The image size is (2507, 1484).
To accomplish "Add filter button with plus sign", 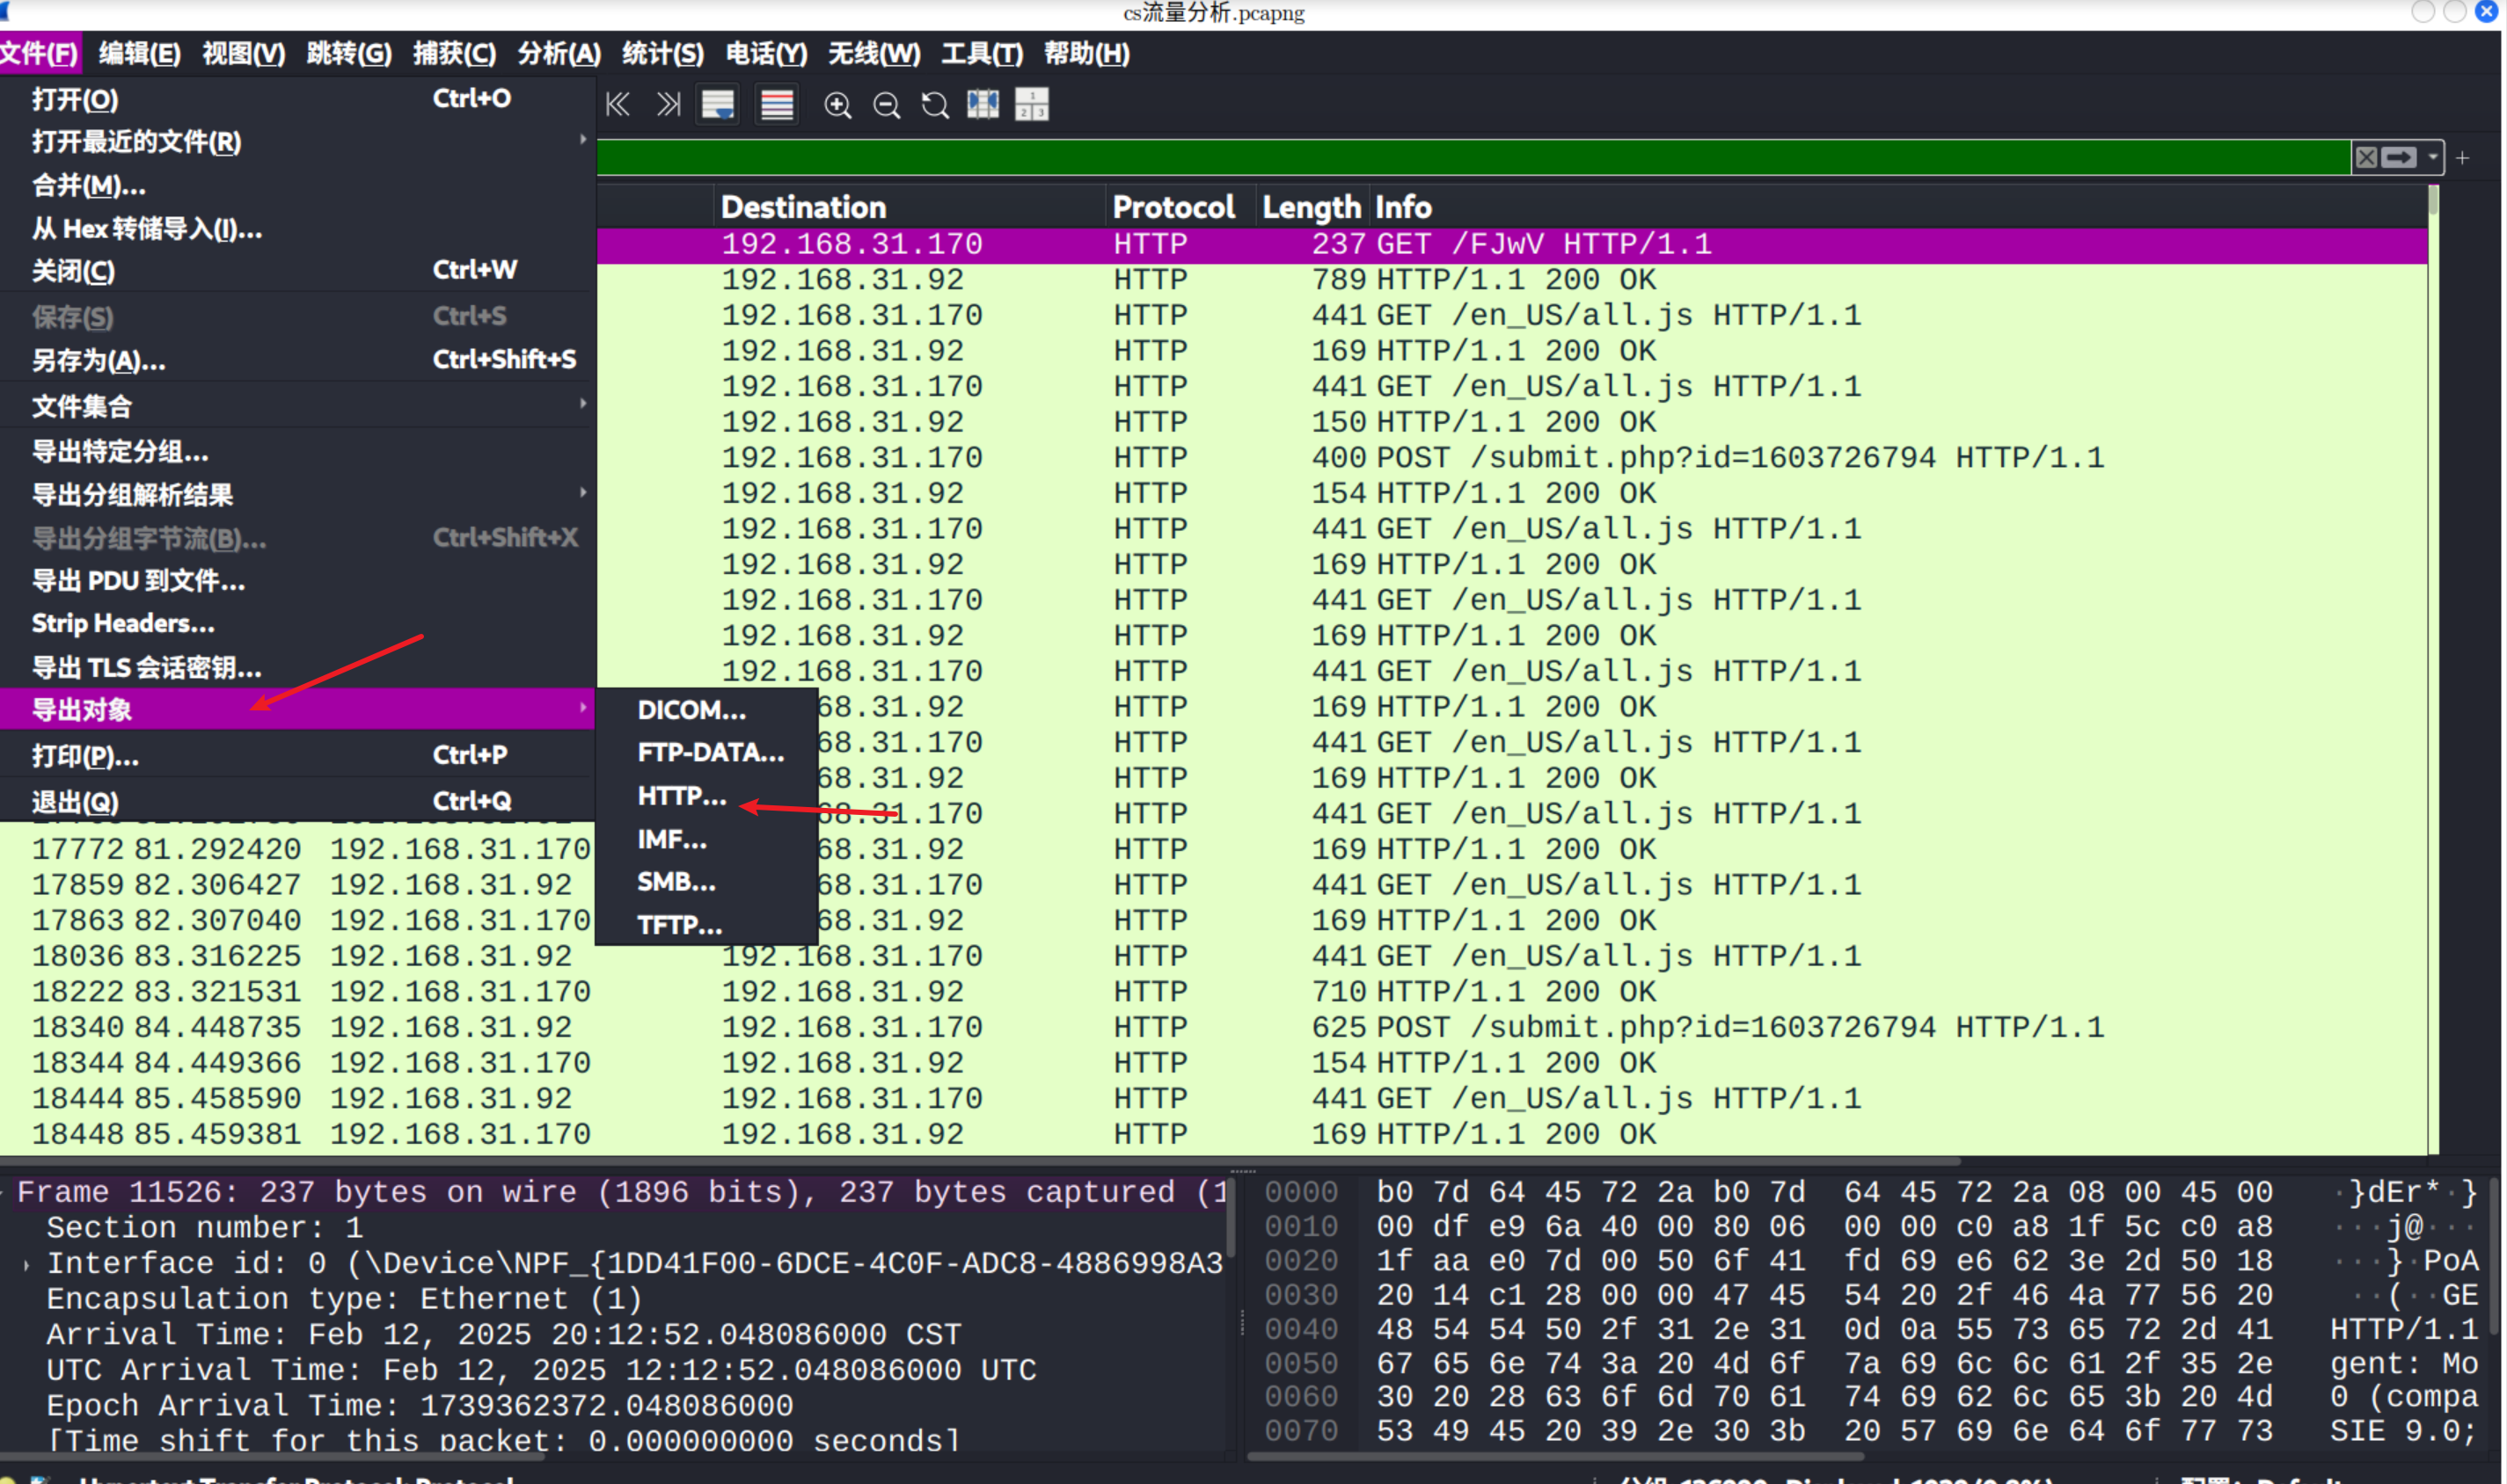I will [2463, 158].
